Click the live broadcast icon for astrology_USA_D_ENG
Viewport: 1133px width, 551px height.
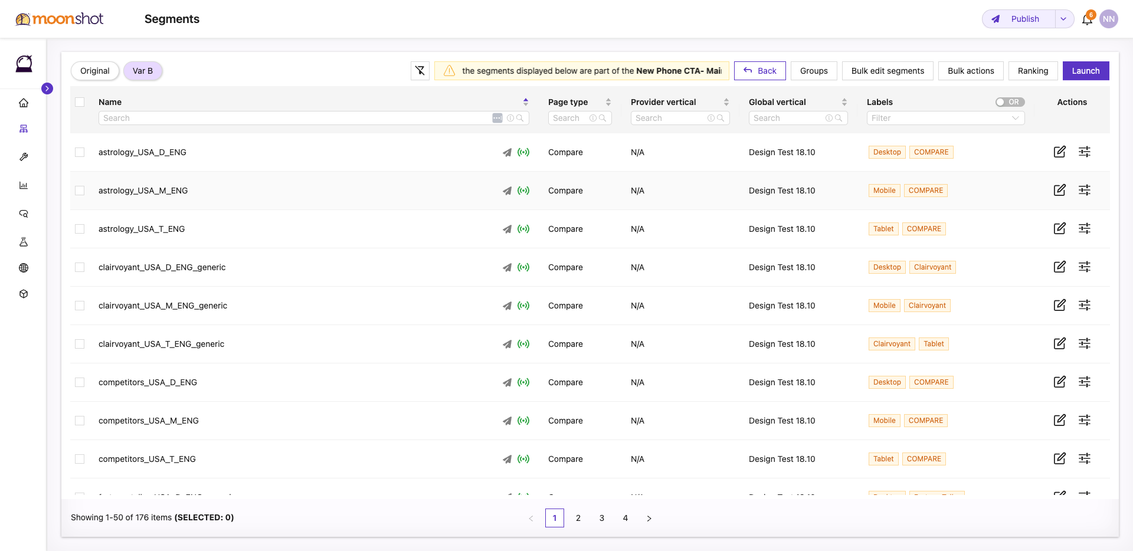[x=523, y=152]
